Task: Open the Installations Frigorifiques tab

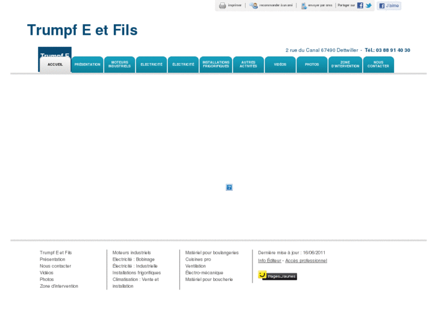Action: [216, 64]
